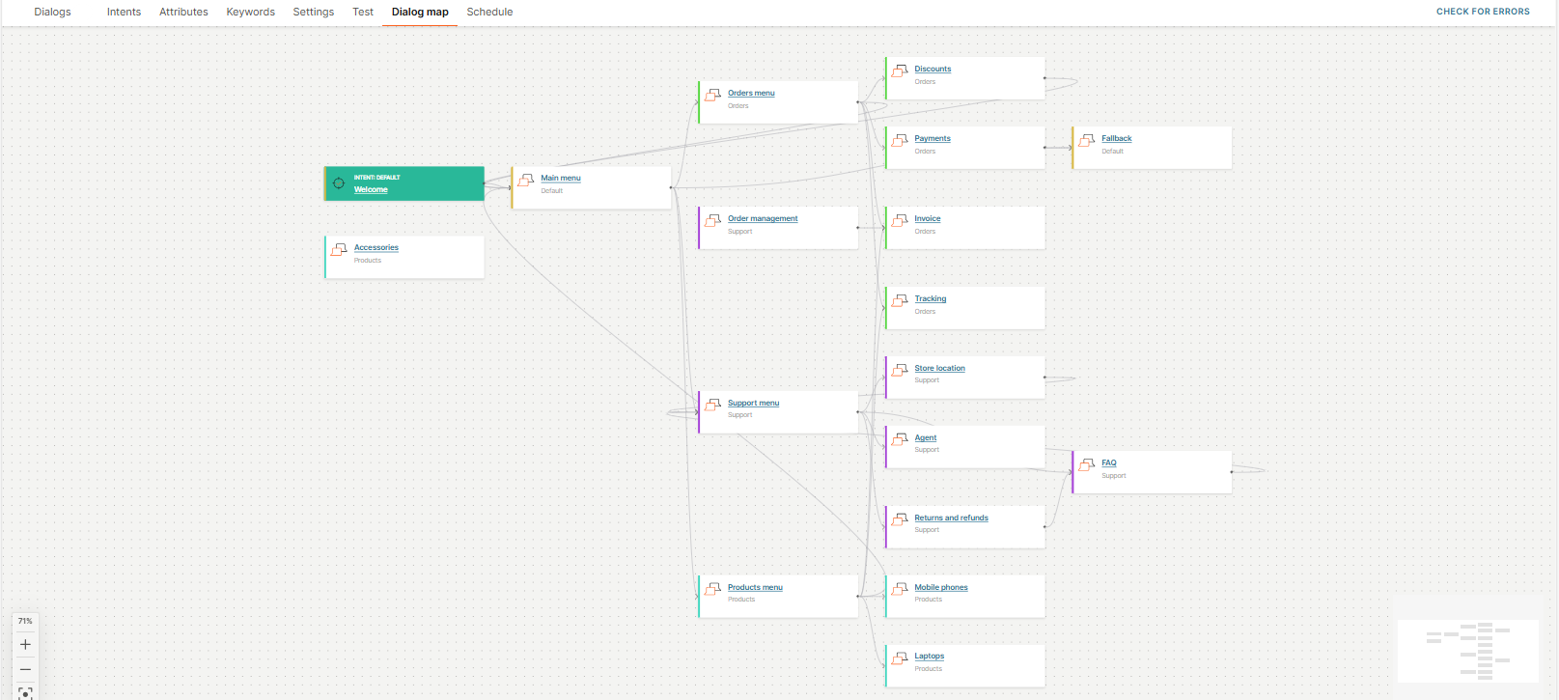Open the Schedule tab
This screenshot has width=1559, height=700.
pyautogui.click(x=489, y=12)
